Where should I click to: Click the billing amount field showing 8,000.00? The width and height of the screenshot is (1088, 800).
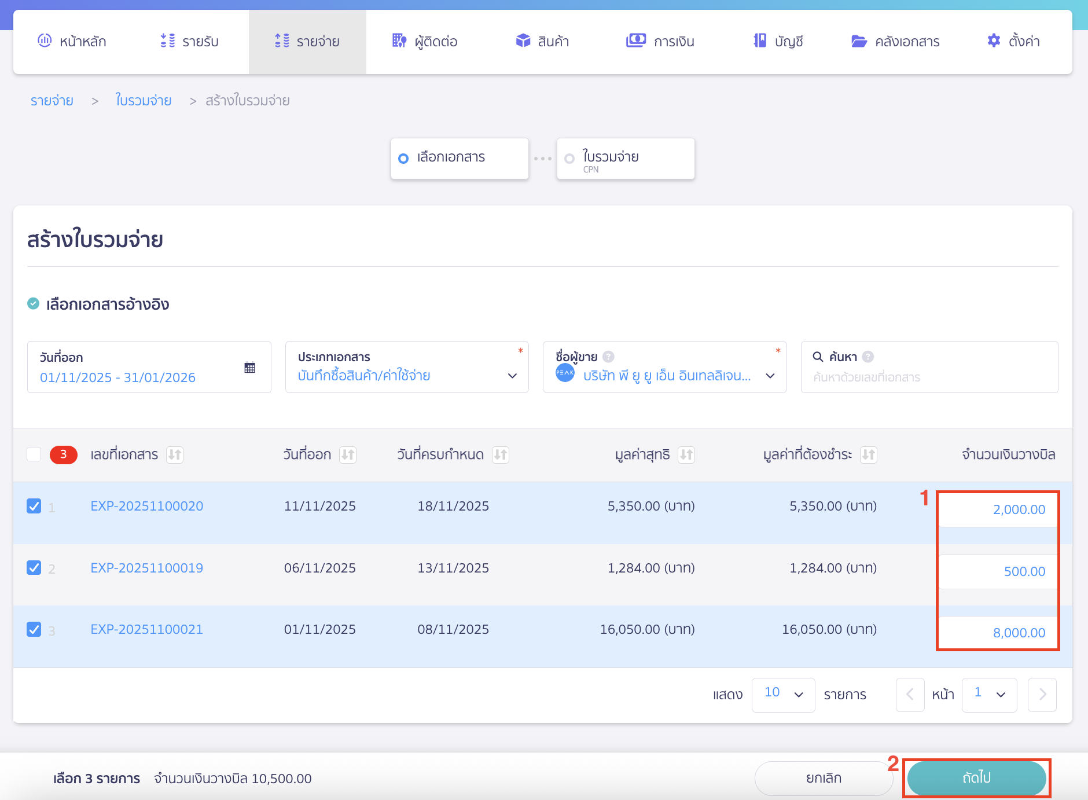click(x=998, y=633)
